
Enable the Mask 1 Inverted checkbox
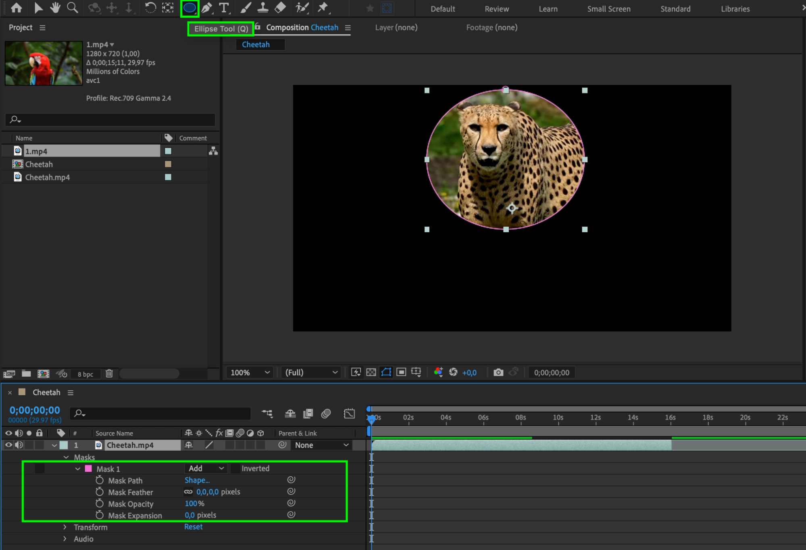(235, 469)
